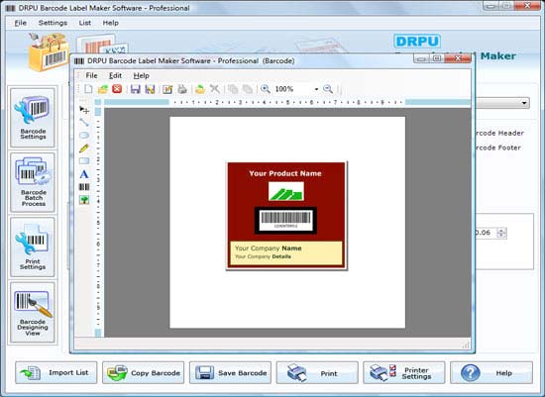Expand the dropdown behind the designer window
Image resolution: width=545 pixels, height=397 pixels.
(524, 103)
